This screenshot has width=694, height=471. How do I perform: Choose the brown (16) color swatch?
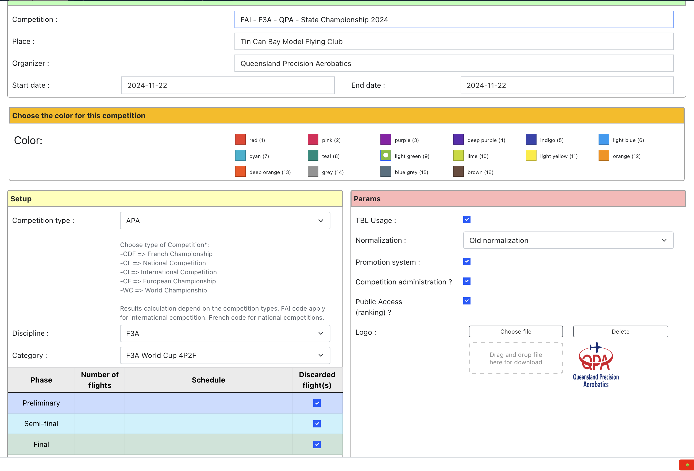click(x=458, y=172)
